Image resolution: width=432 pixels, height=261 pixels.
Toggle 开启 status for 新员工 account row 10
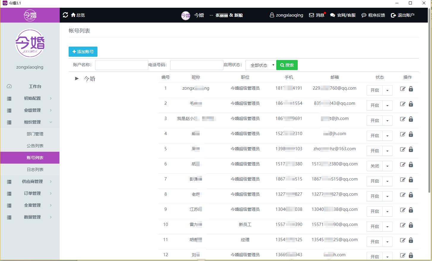(374, 227)
